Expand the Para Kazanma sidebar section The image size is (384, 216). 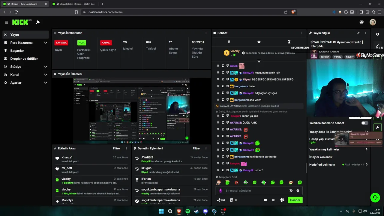coord(46,43)
